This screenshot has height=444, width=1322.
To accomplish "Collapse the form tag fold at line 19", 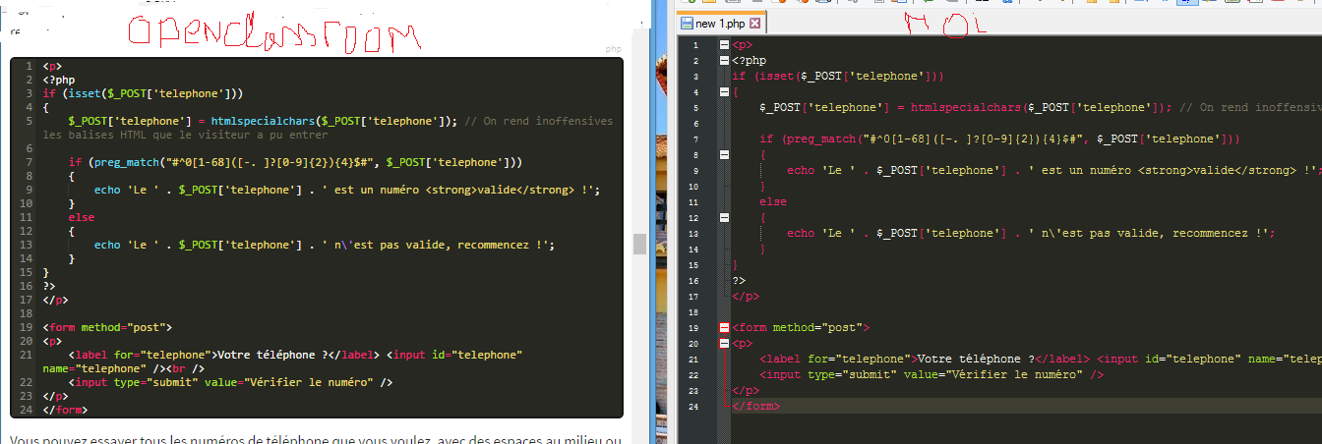I will 725,328.
